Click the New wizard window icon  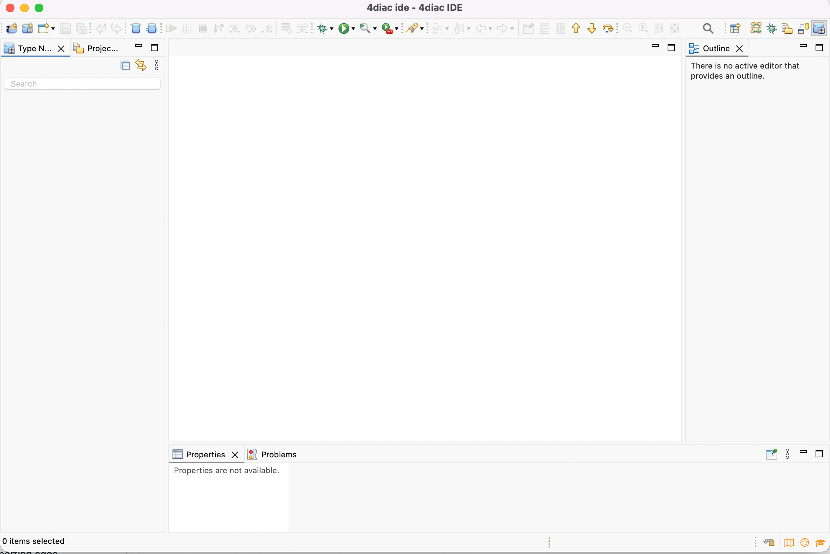coord(44,28)
